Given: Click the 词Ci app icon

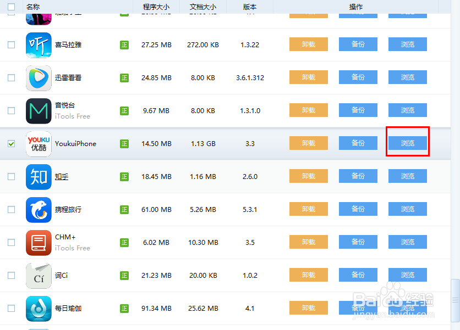Looking at the screenshot, I should coord(39,276).
